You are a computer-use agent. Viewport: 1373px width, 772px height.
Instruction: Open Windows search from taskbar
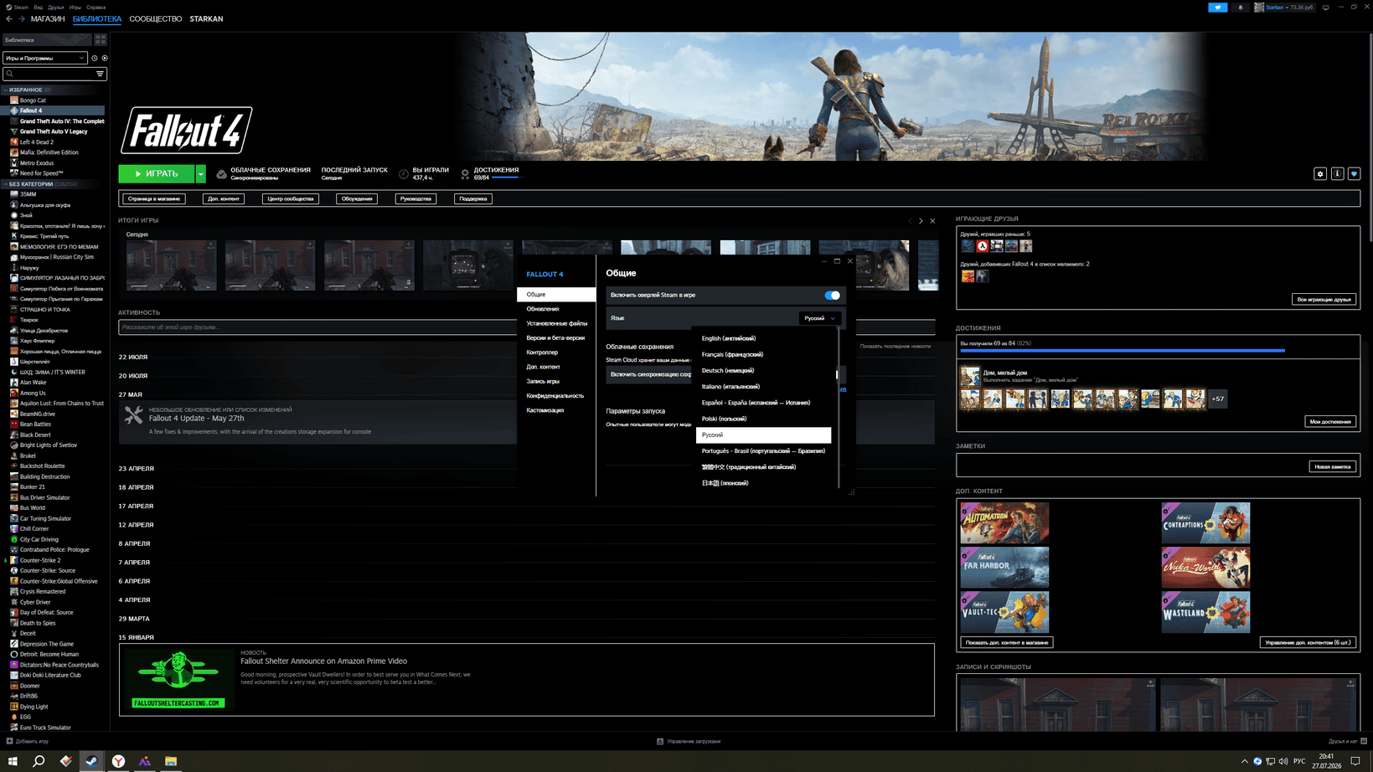pos(39,761)
